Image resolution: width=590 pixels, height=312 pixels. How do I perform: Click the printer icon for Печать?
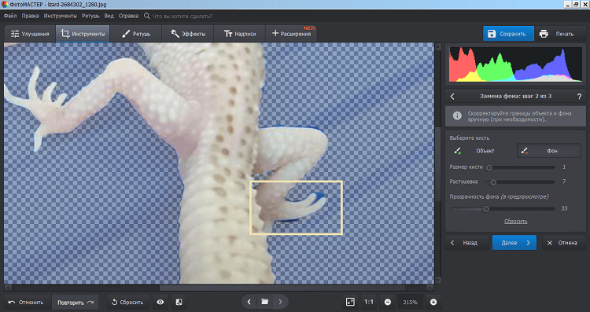click(x=544, y=34)
